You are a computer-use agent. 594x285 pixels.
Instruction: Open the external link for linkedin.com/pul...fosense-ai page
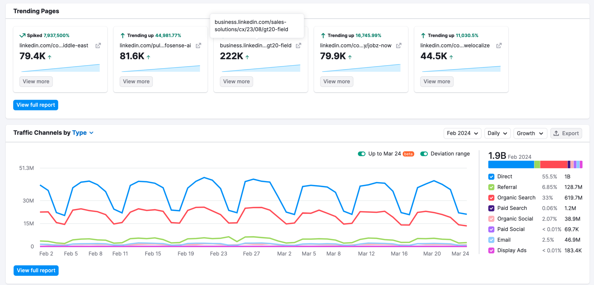198,46
